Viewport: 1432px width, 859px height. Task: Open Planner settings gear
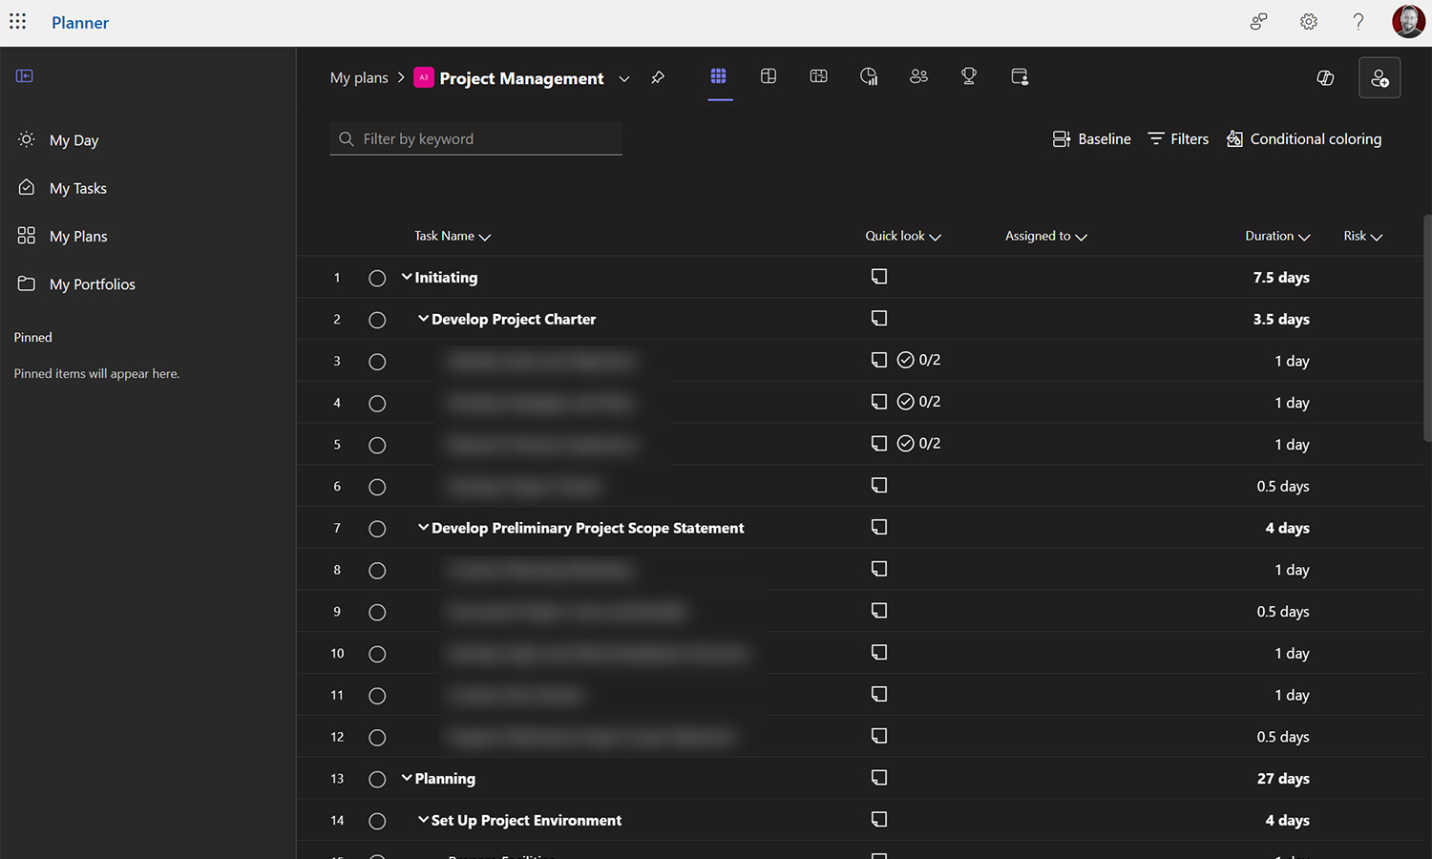(x=1308, y=21)
